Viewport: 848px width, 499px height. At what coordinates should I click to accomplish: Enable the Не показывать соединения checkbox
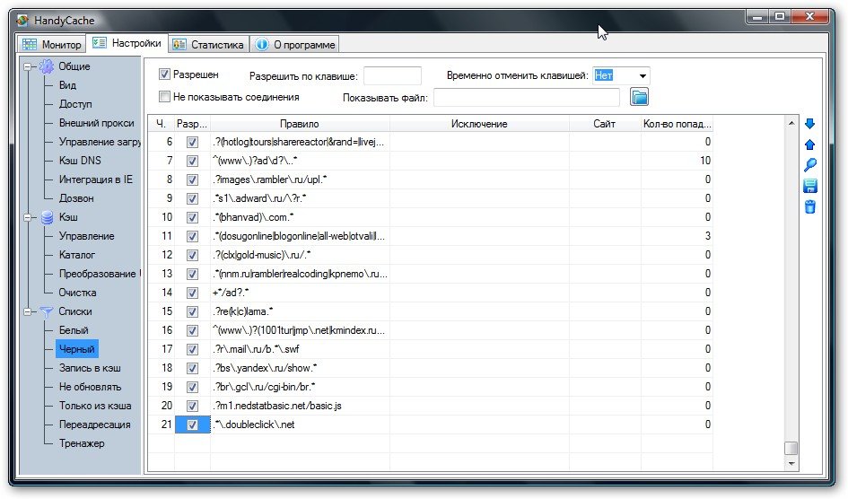(164, 96)
